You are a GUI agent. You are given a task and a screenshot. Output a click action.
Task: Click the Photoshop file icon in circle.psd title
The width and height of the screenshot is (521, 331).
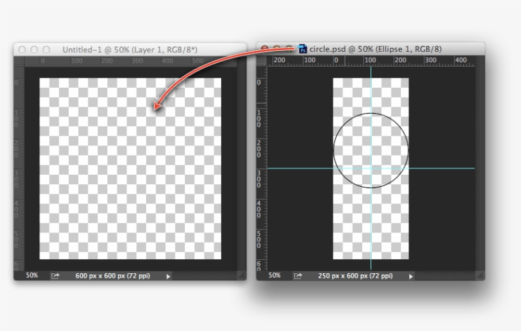coord(302,49)
